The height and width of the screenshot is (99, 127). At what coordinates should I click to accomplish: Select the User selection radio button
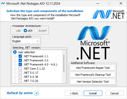(15, 52)
